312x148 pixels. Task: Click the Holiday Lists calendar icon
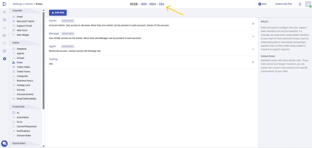[x=13, y=85]
